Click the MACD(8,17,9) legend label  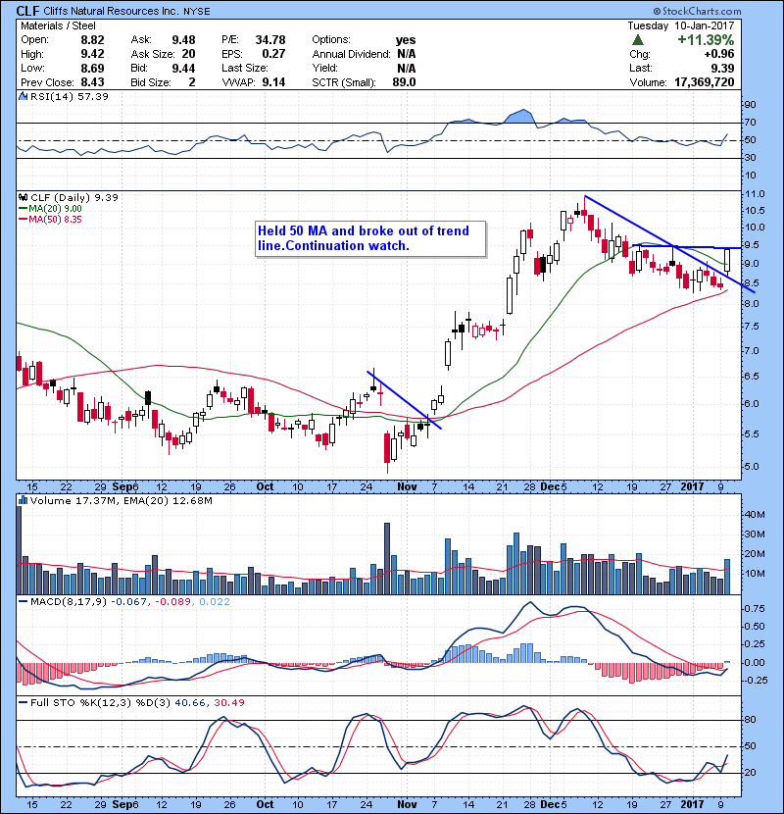(69, 601)
